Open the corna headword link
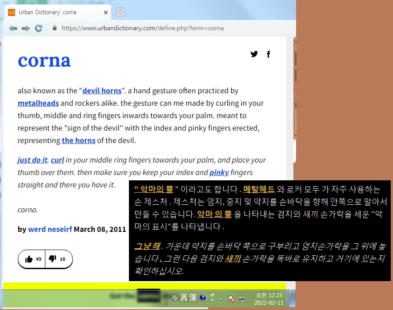This screenshot has width=393, height=310. pyautogui.click(x=44, y=60)
